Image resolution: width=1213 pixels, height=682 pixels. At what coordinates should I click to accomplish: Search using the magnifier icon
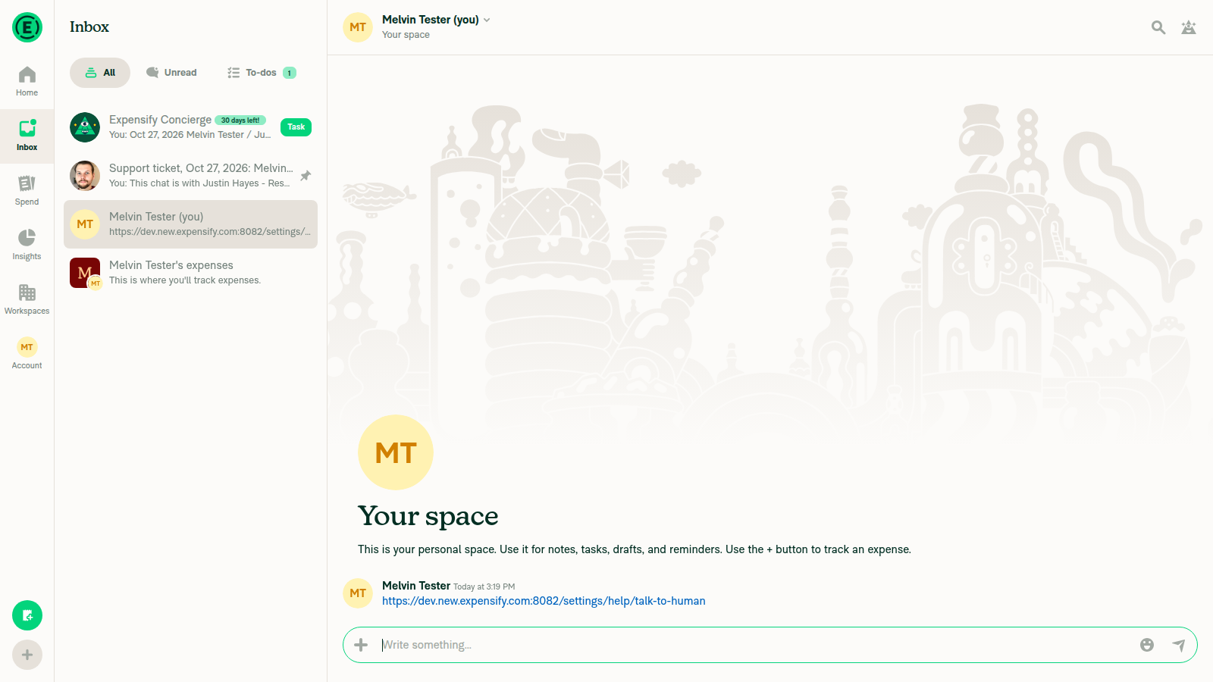pyautogui.click(x=1158, y=27)
